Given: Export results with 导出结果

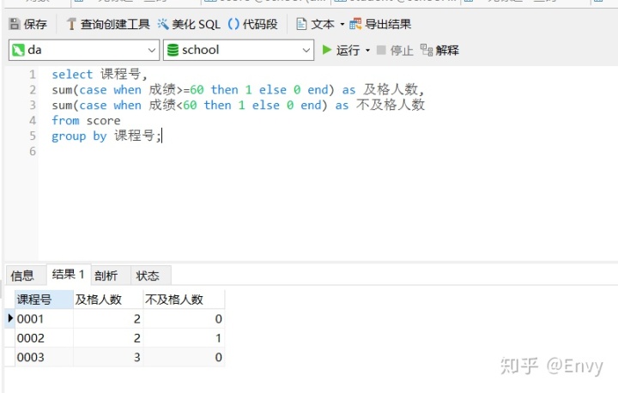Looking at the screenshot, I should [380, 24].
